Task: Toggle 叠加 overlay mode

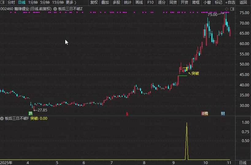Action: pyautogui.click(x=105, y=2)
